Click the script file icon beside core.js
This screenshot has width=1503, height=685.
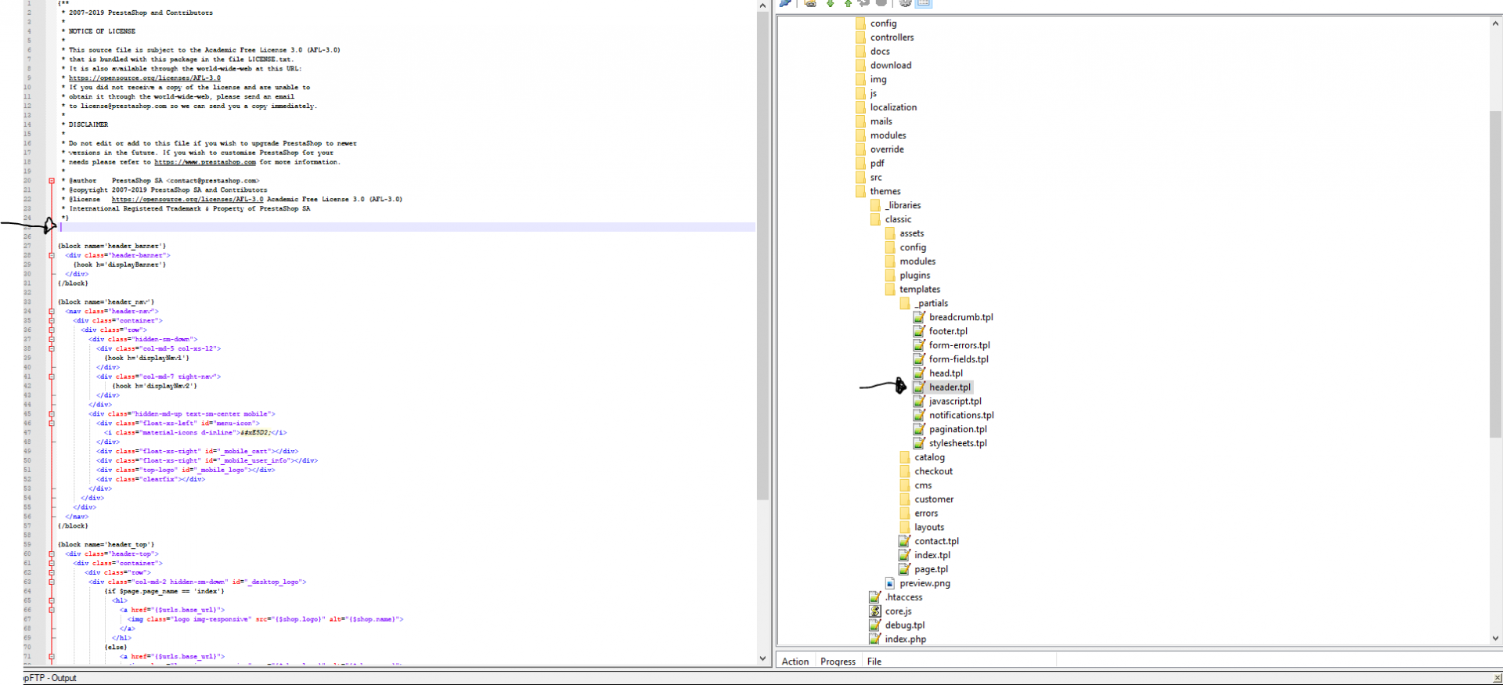click(875, 611)
